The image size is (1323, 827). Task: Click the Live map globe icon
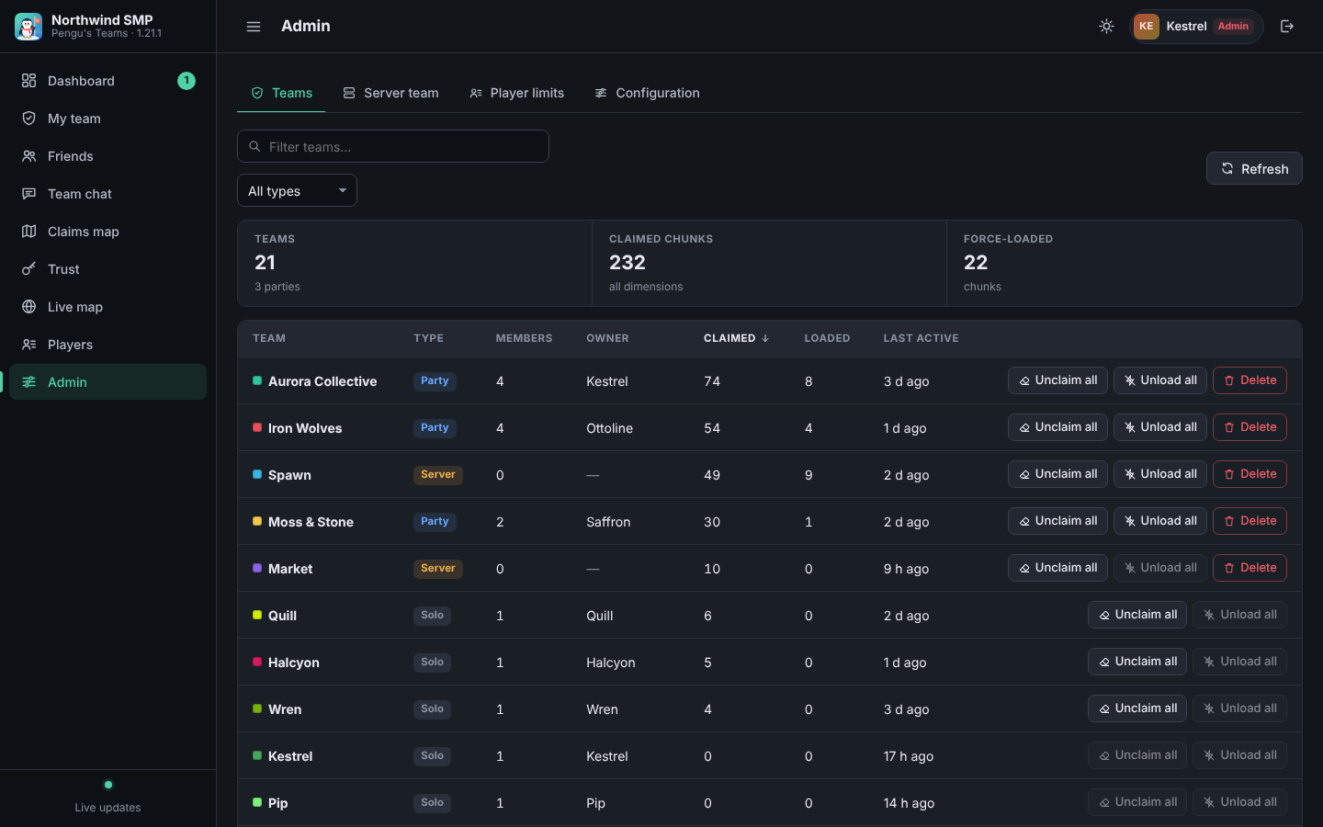[x=29, y=307]
